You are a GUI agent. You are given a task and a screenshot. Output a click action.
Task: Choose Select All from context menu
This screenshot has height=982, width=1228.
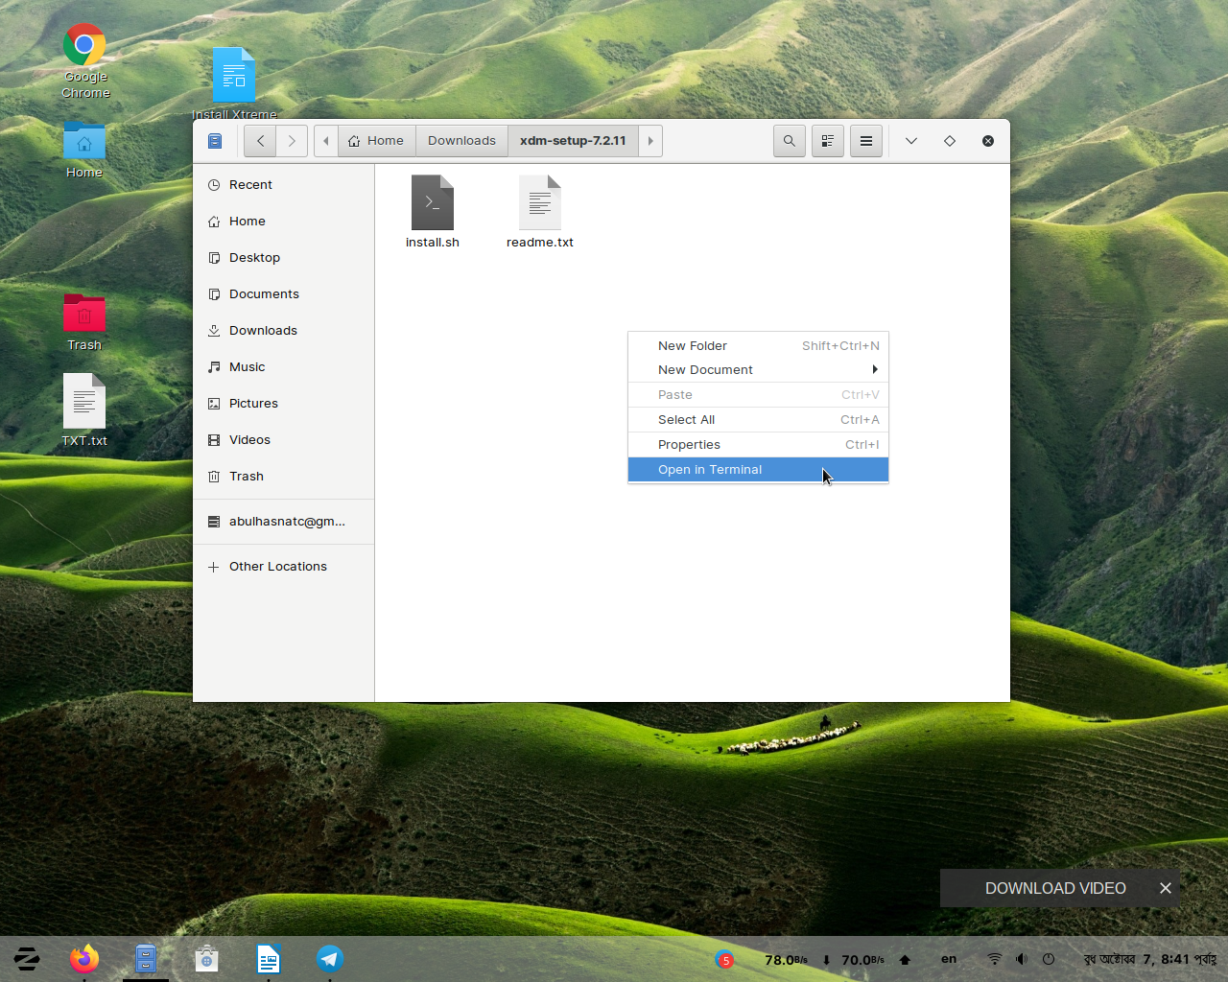(x=687, y=420)
